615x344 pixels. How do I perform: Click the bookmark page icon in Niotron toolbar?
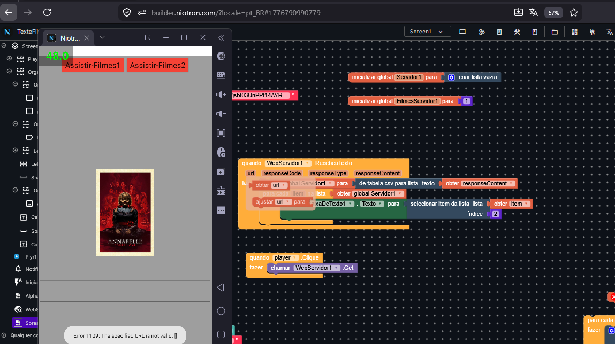coord(535,32)
